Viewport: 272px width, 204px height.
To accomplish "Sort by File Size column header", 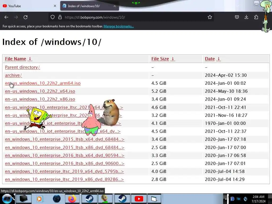I will point(163,59).
